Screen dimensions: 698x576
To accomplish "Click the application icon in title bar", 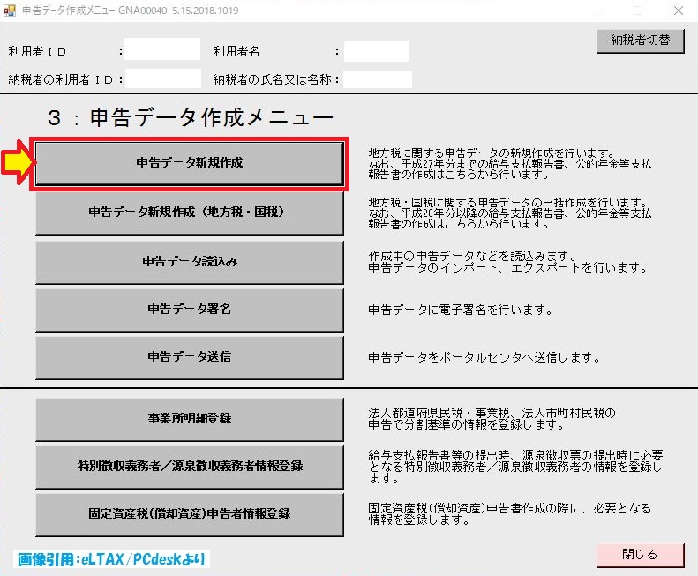I will [x=10, y=11].
